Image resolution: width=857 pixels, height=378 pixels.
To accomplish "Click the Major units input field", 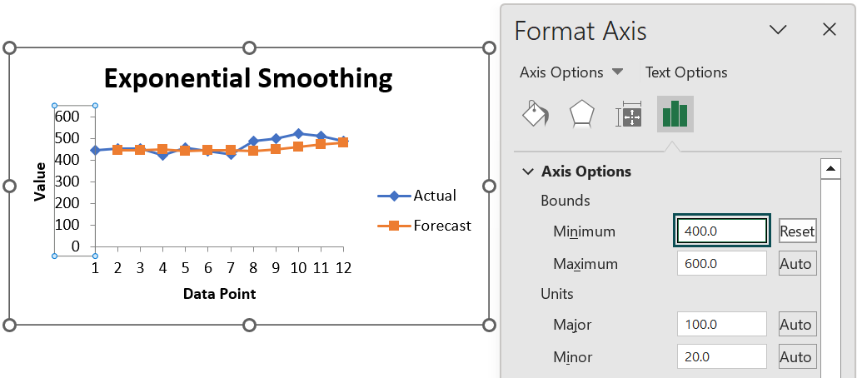I will [721, 324].
